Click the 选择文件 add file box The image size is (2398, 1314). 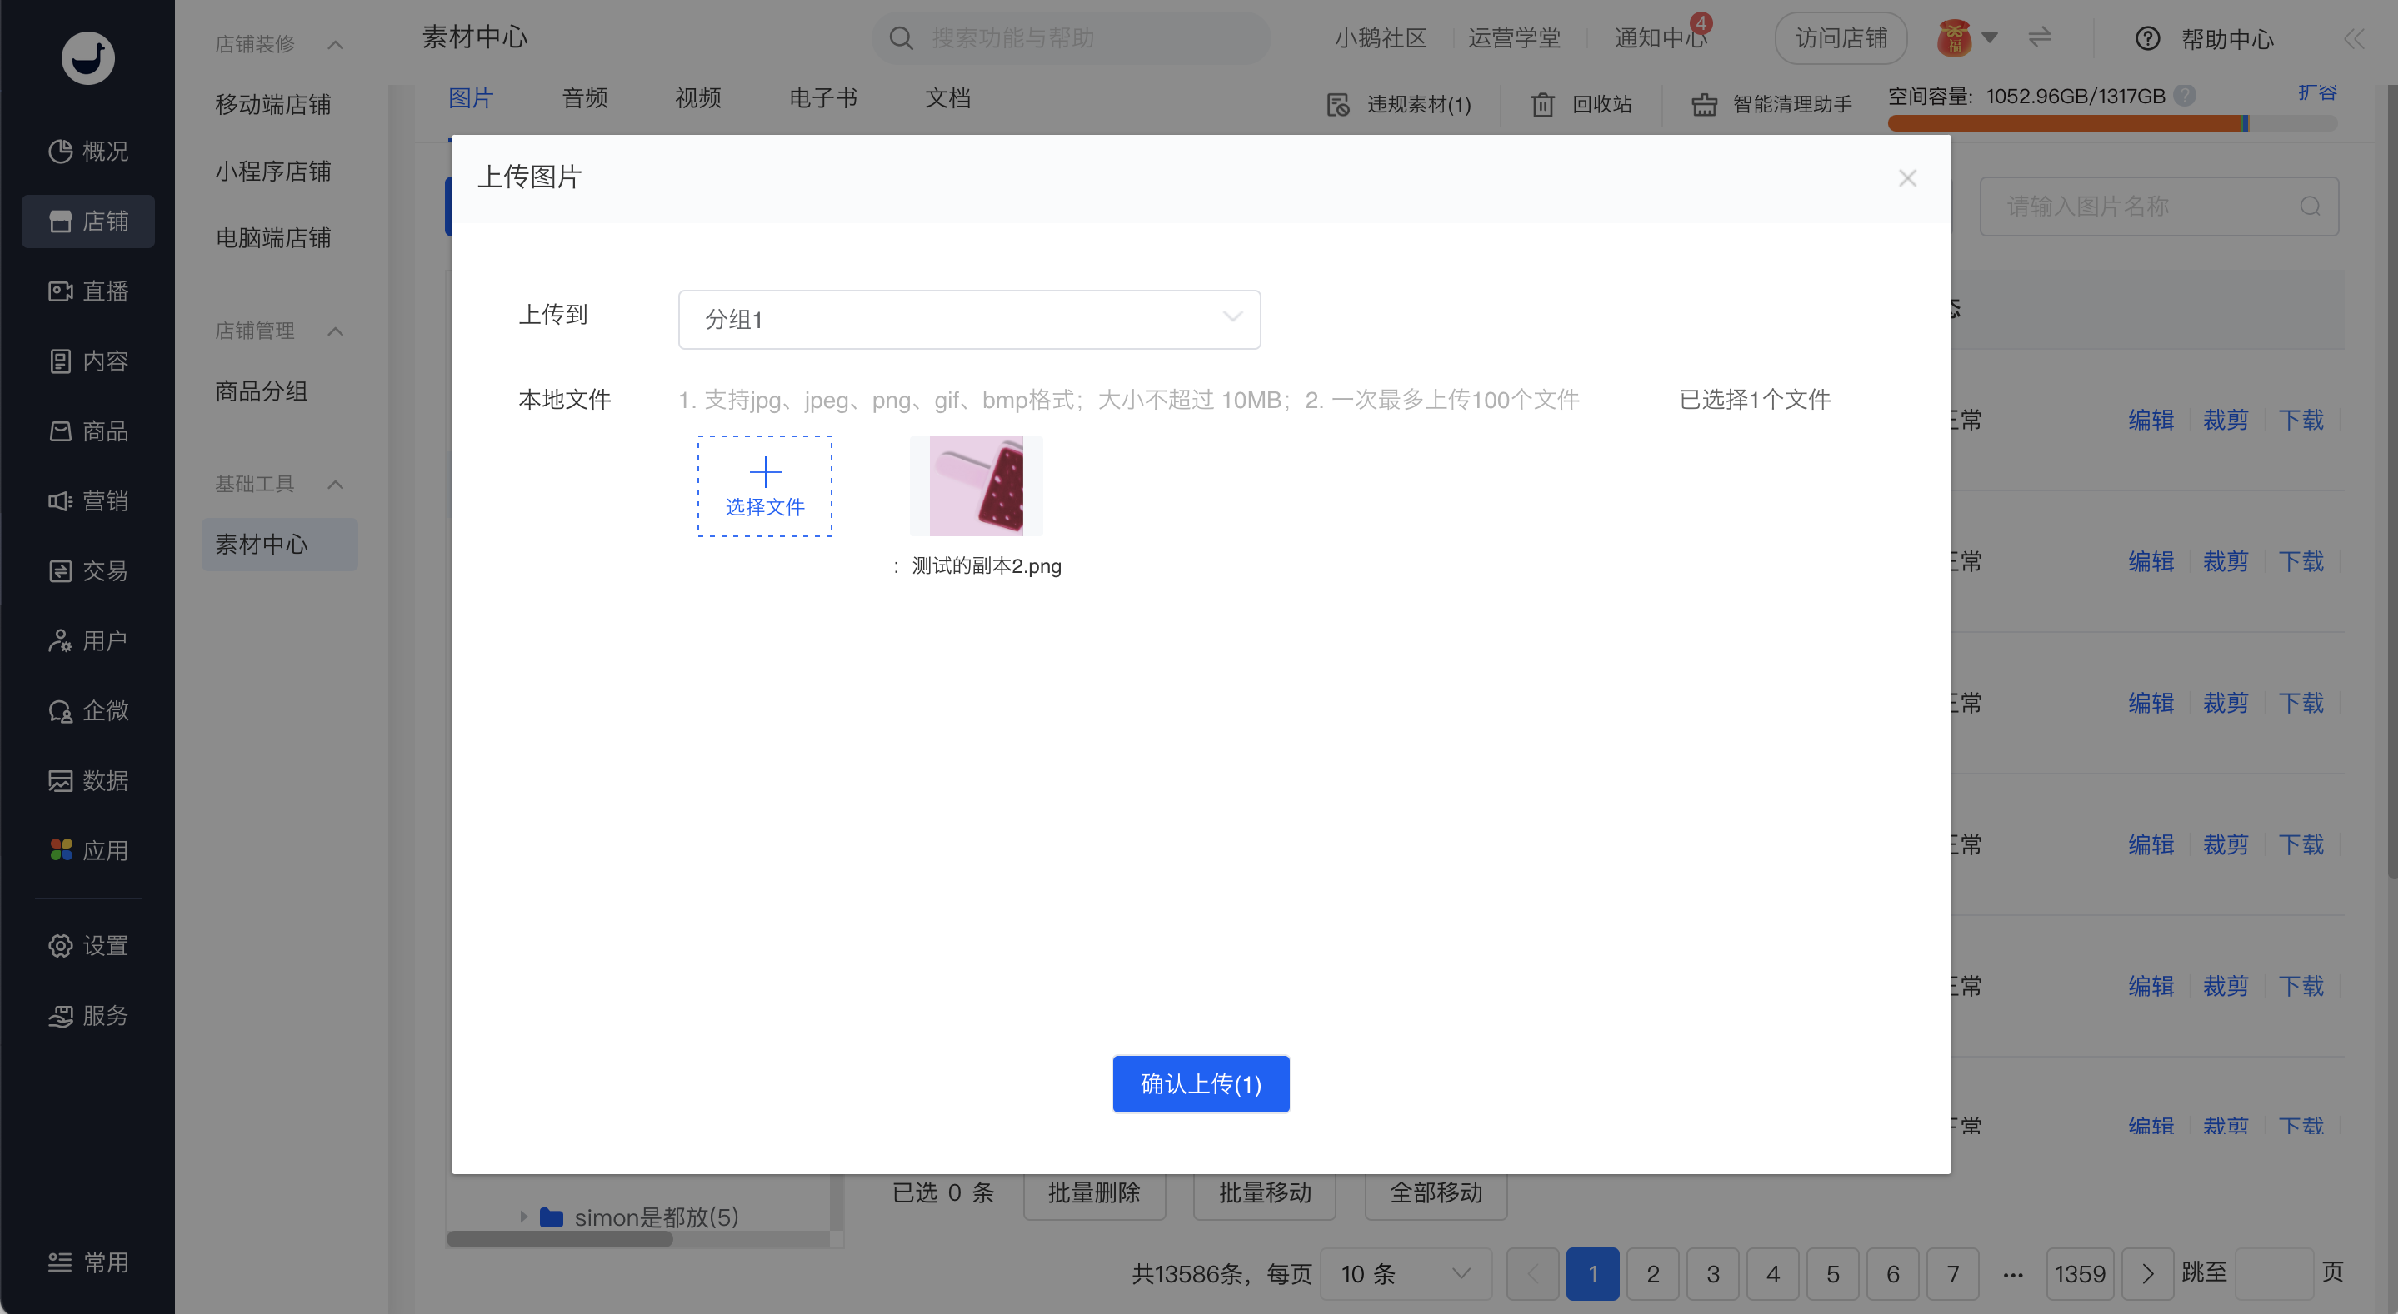point(764,485)
